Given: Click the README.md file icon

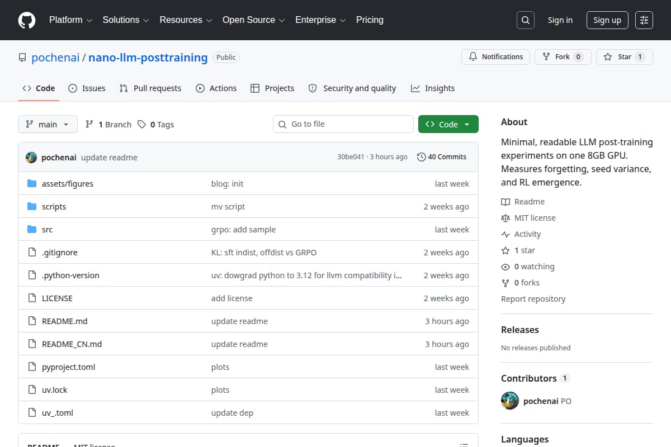Looking at the screenshot, I should point(32,321).
